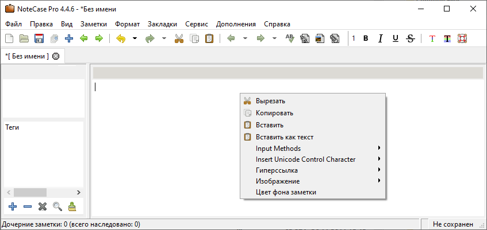Toggle italic formatting
The width and height of the screenshot is (487, 230).
point(381,39)
